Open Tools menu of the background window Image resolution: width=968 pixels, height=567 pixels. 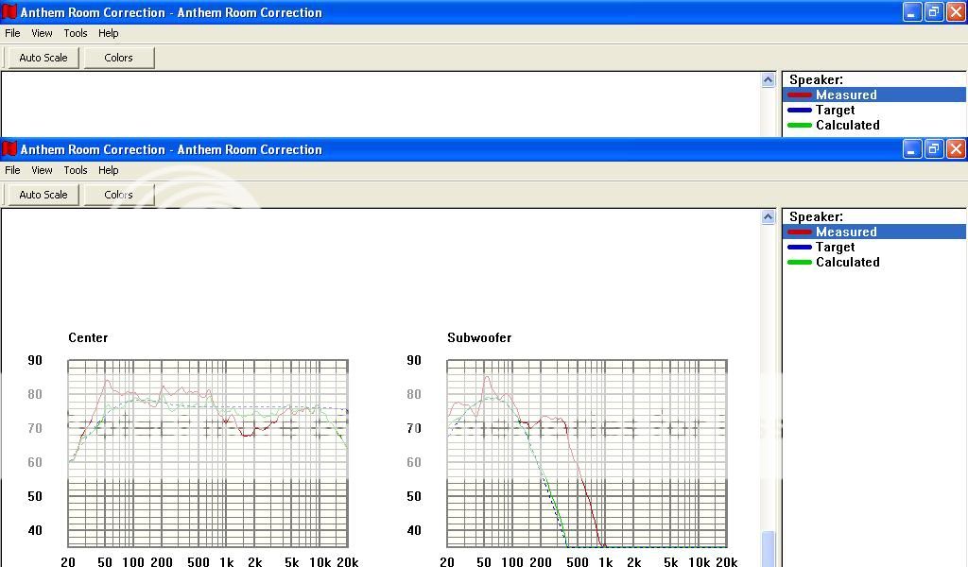[76, 33]
